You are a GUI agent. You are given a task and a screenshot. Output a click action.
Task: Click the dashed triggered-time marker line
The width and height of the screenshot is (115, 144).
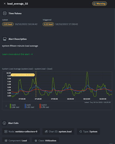[x=36, y=84]
